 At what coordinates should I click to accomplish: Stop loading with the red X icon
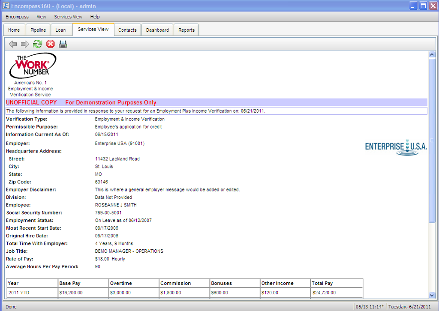(x=51, y=44)
